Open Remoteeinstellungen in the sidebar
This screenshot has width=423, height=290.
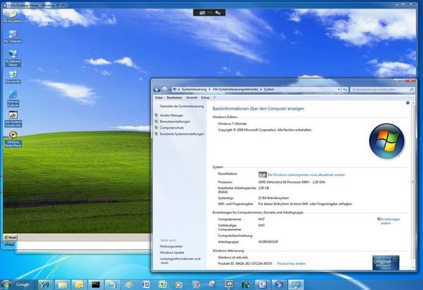point(175,121)
